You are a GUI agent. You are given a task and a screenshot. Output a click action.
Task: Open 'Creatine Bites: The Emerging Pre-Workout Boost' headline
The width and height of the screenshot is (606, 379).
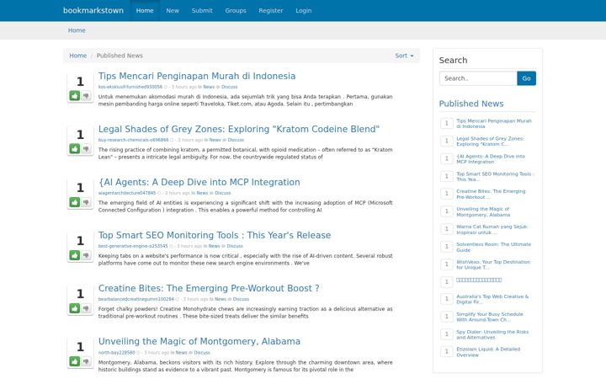209,288
